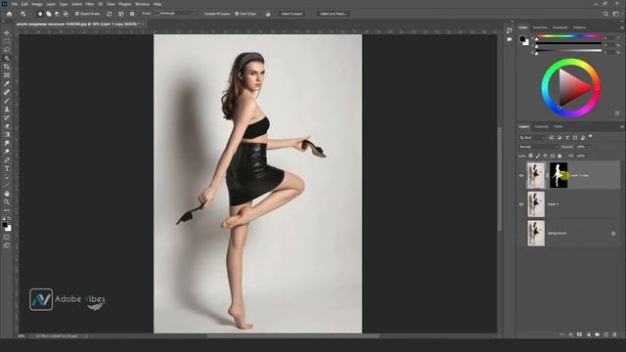Open the Fill value dropdown
626x352 pixels.
[589, 155]
